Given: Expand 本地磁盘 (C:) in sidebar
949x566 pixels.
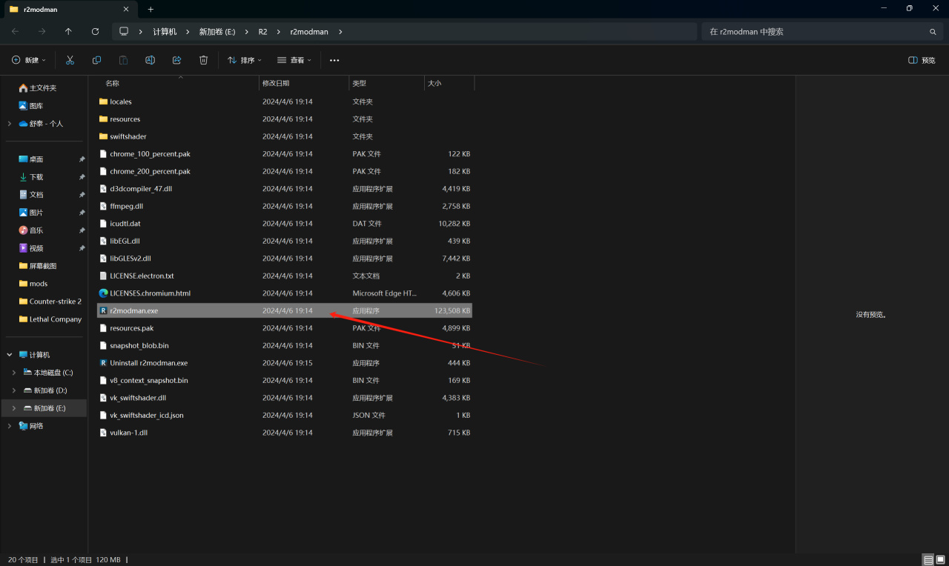Looking at the screenshot, I should 14,373.
